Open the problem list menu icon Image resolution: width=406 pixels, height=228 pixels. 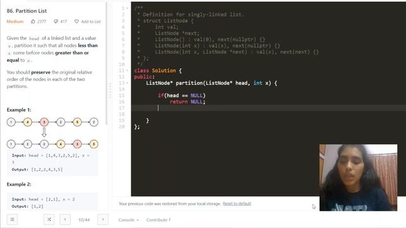click(x=12, y=220)
